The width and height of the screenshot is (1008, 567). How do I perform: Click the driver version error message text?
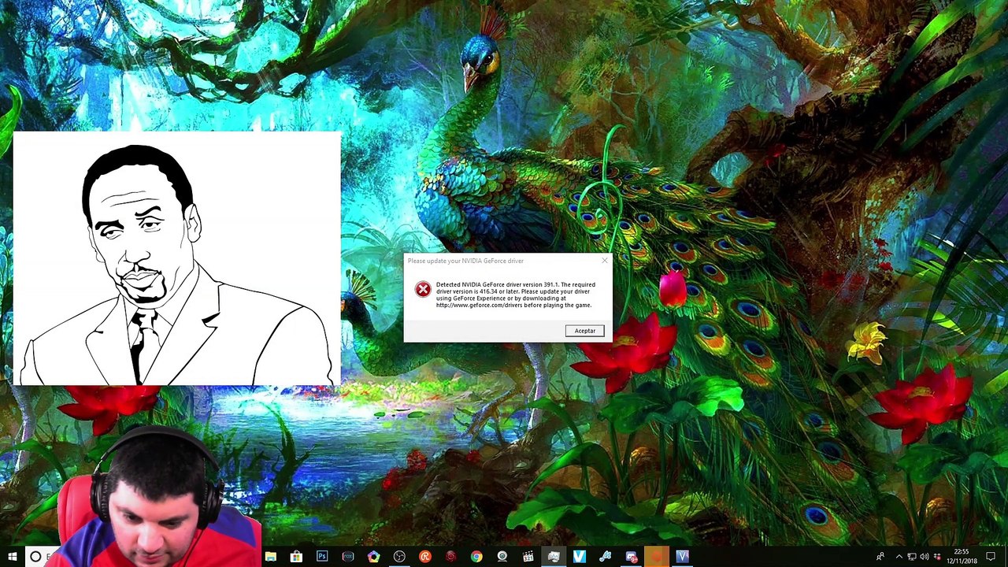[x=516, y=295]
